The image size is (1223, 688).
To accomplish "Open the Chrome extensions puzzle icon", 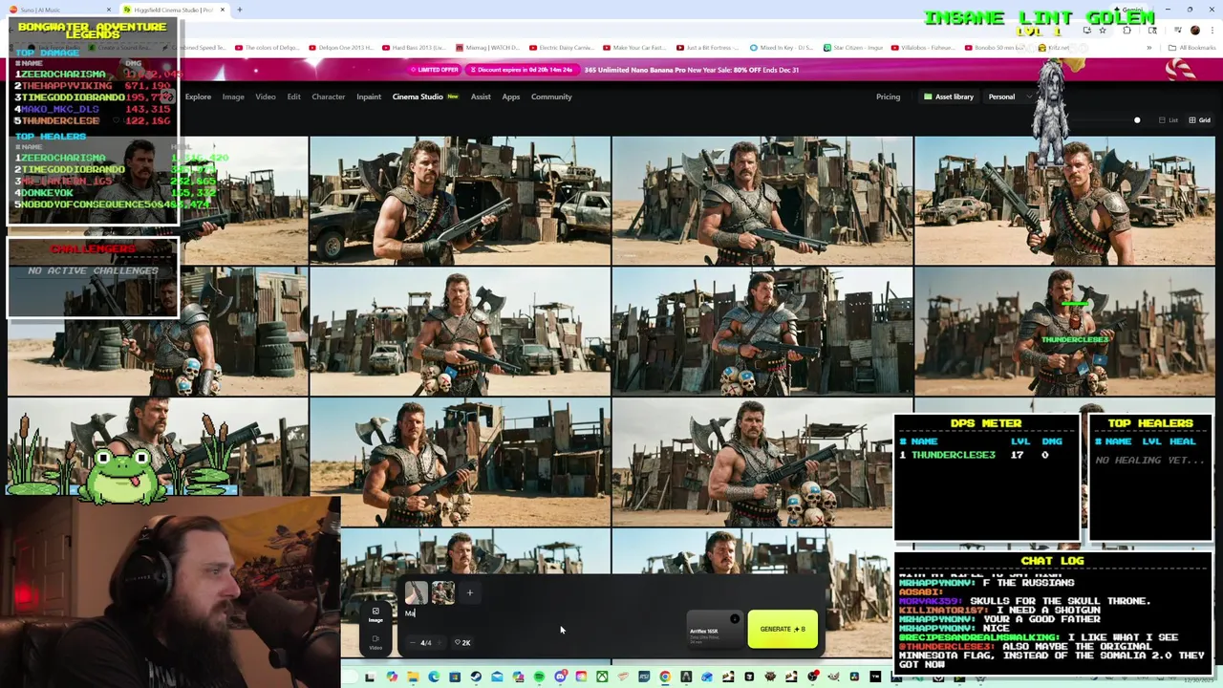I will 1126,31.
